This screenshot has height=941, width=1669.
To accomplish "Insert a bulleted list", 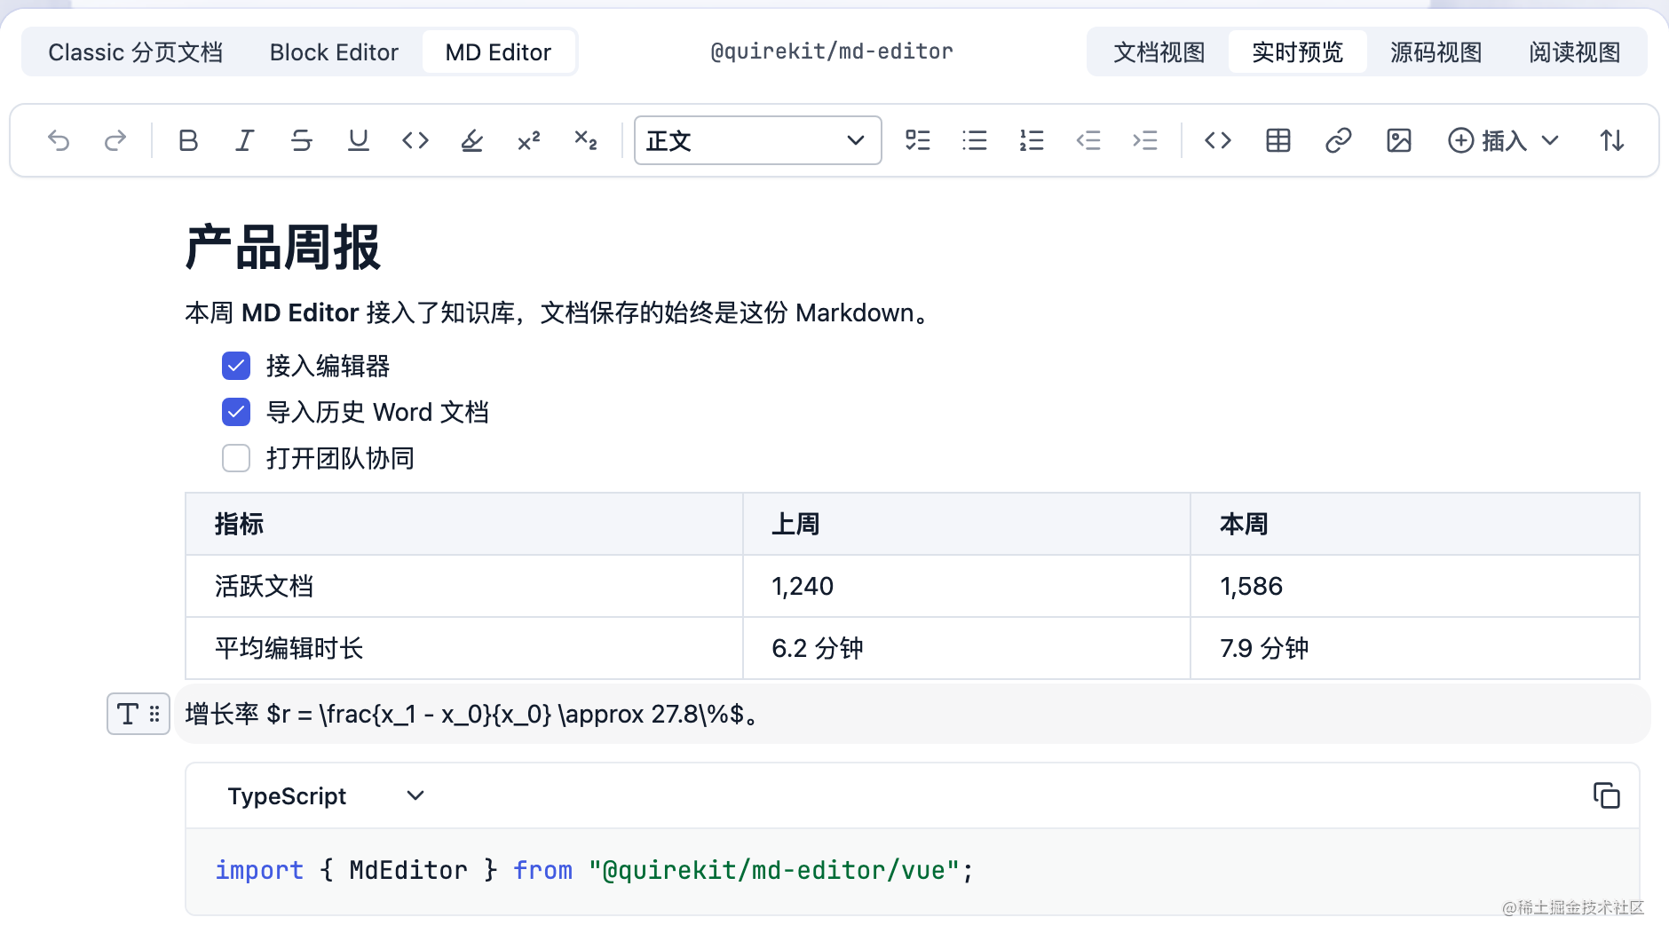I will tap(975, 140).
